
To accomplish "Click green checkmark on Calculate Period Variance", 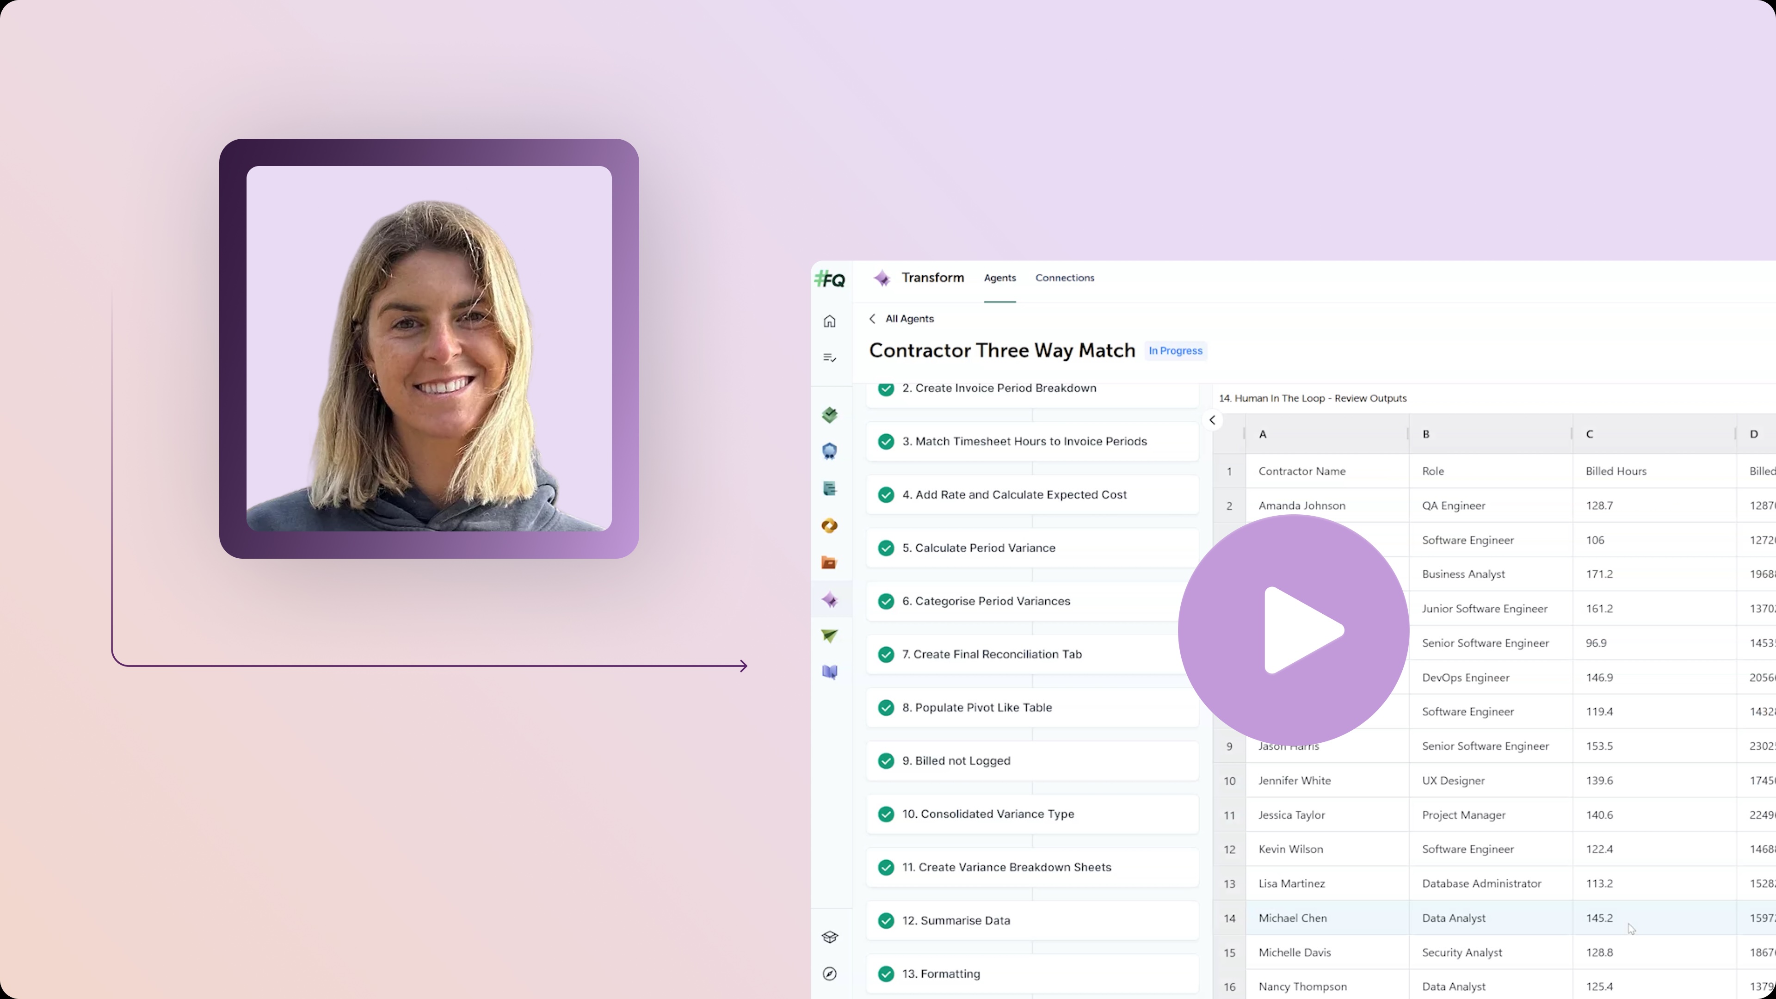I will pyautogui.click(x=886, y=548).
